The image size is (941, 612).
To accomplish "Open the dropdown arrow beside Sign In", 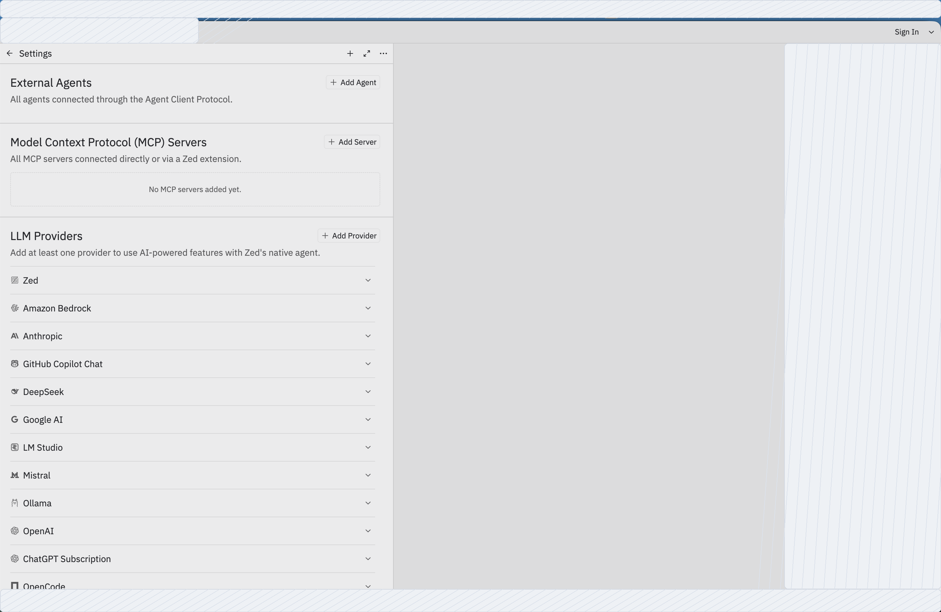I will (931, 32).
